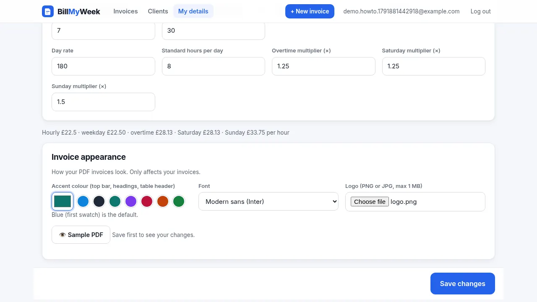The height and width of the screenshot is (302, 537).
Task: Preview the Sample PDF
Action: [81, 235]
